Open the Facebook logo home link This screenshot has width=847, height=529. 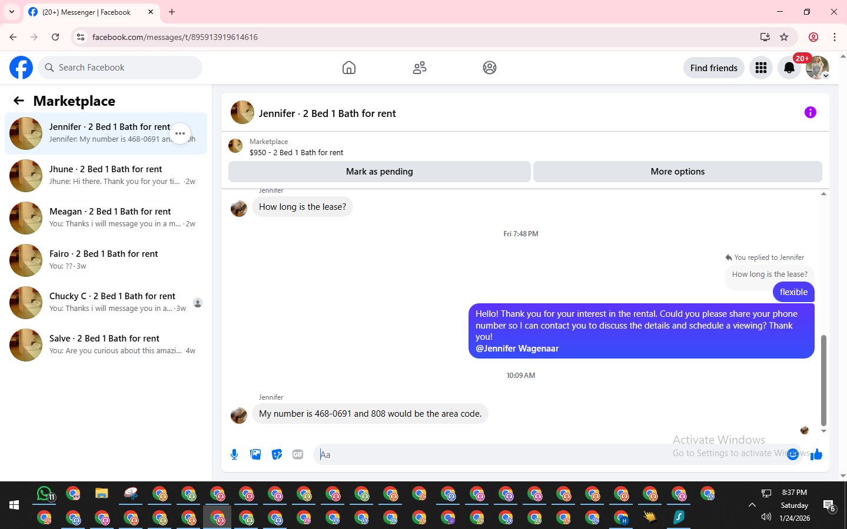[21, 68]
